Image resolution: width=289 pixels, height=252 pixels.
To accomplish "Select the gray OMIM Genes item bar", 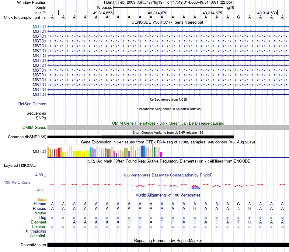I will 168,127.
